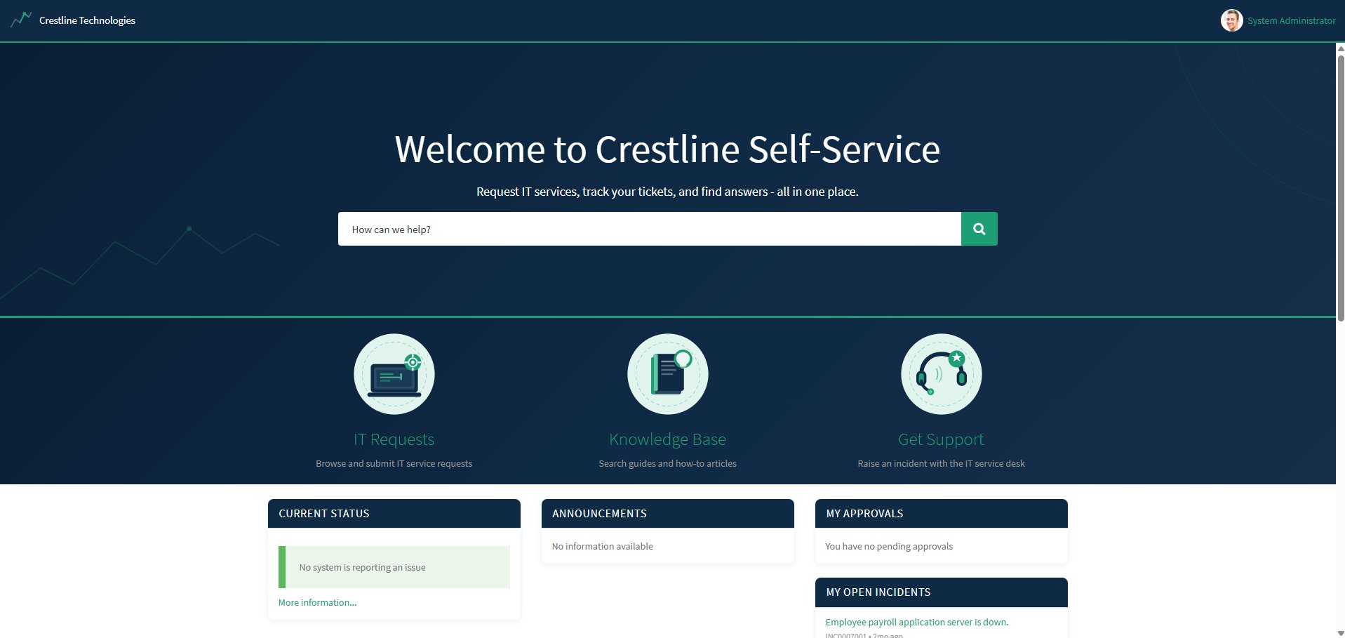Click the scrollbar up arrow
This screenshot has height=638, width=1345.
1340,48
